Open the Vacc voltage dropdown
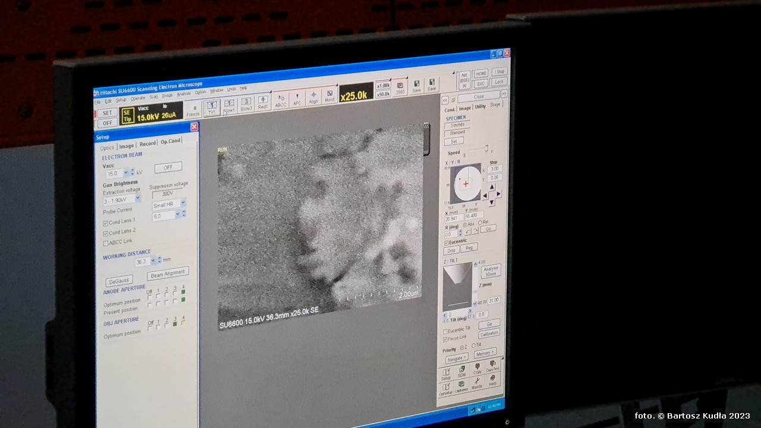Viewport: 761px width, 428px height. pyautogui.click(x=125, y=173)
